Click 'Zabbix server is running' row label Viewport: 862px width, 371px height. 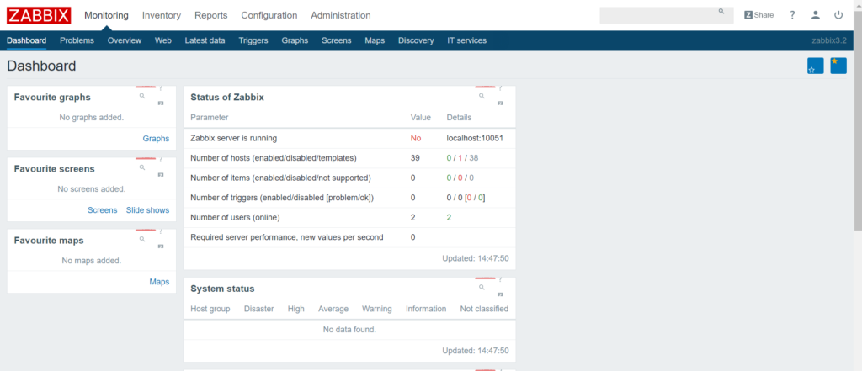(x=234, y=139)
